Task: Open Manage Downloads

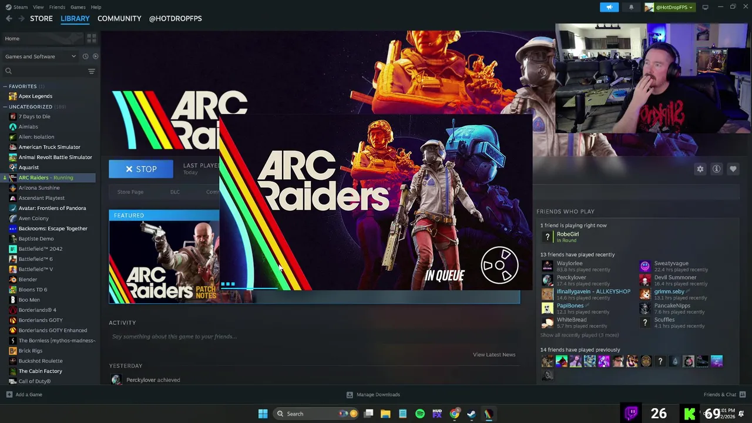Action: (373, 395)
